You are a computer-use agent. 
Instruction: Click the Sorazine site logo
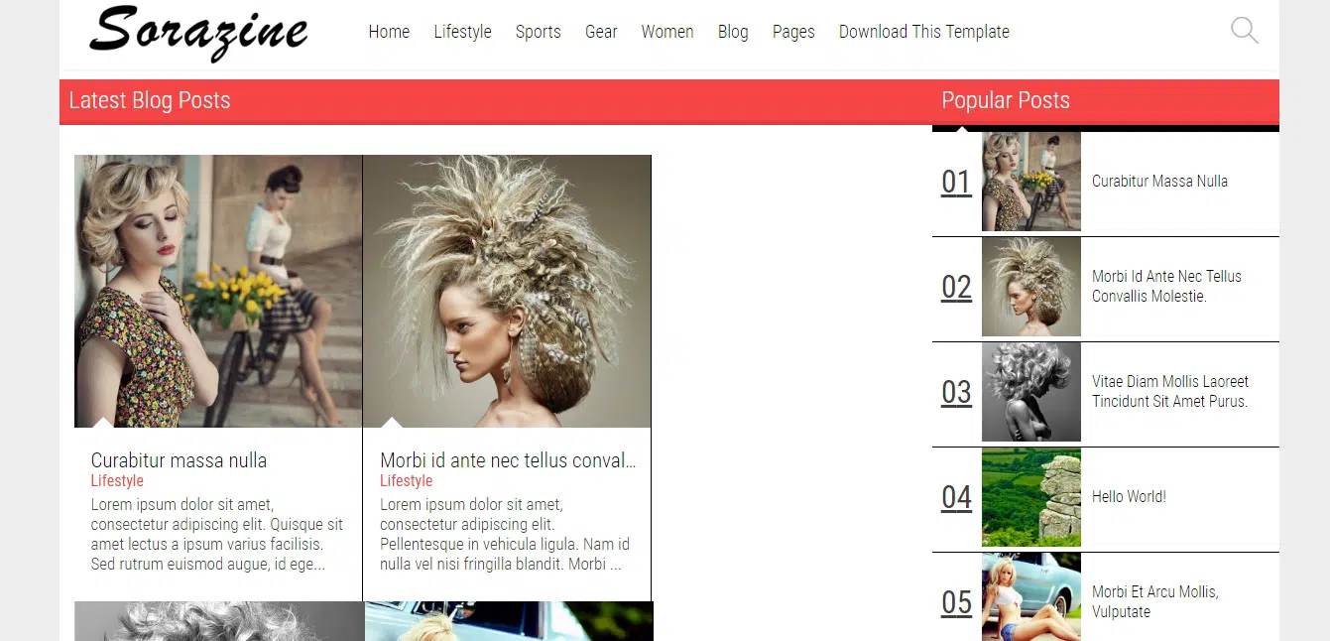coord(198,32)
